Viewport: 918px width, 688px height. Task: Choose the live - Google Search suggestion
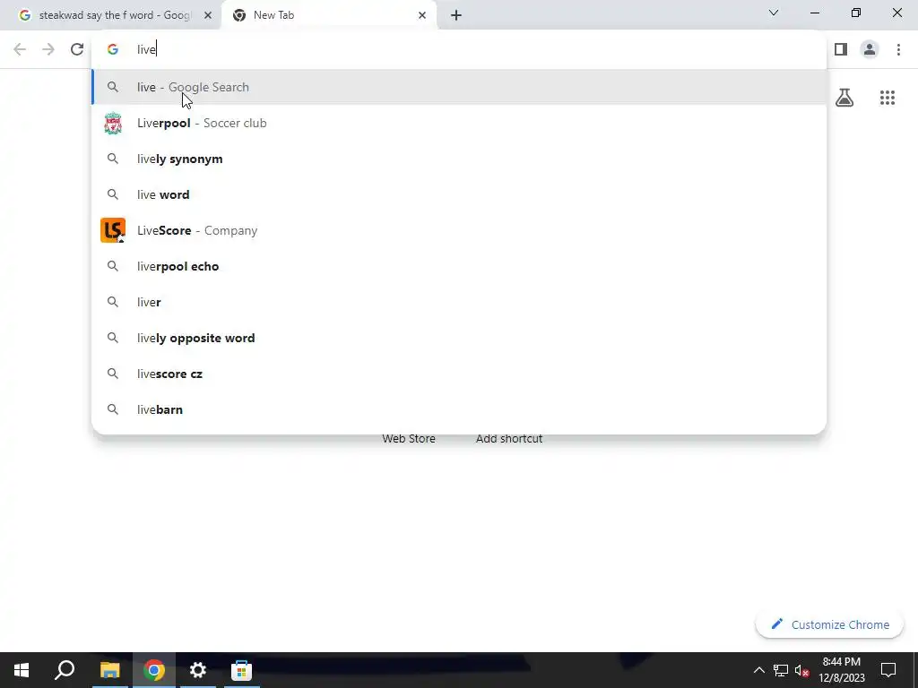point(459,87)
